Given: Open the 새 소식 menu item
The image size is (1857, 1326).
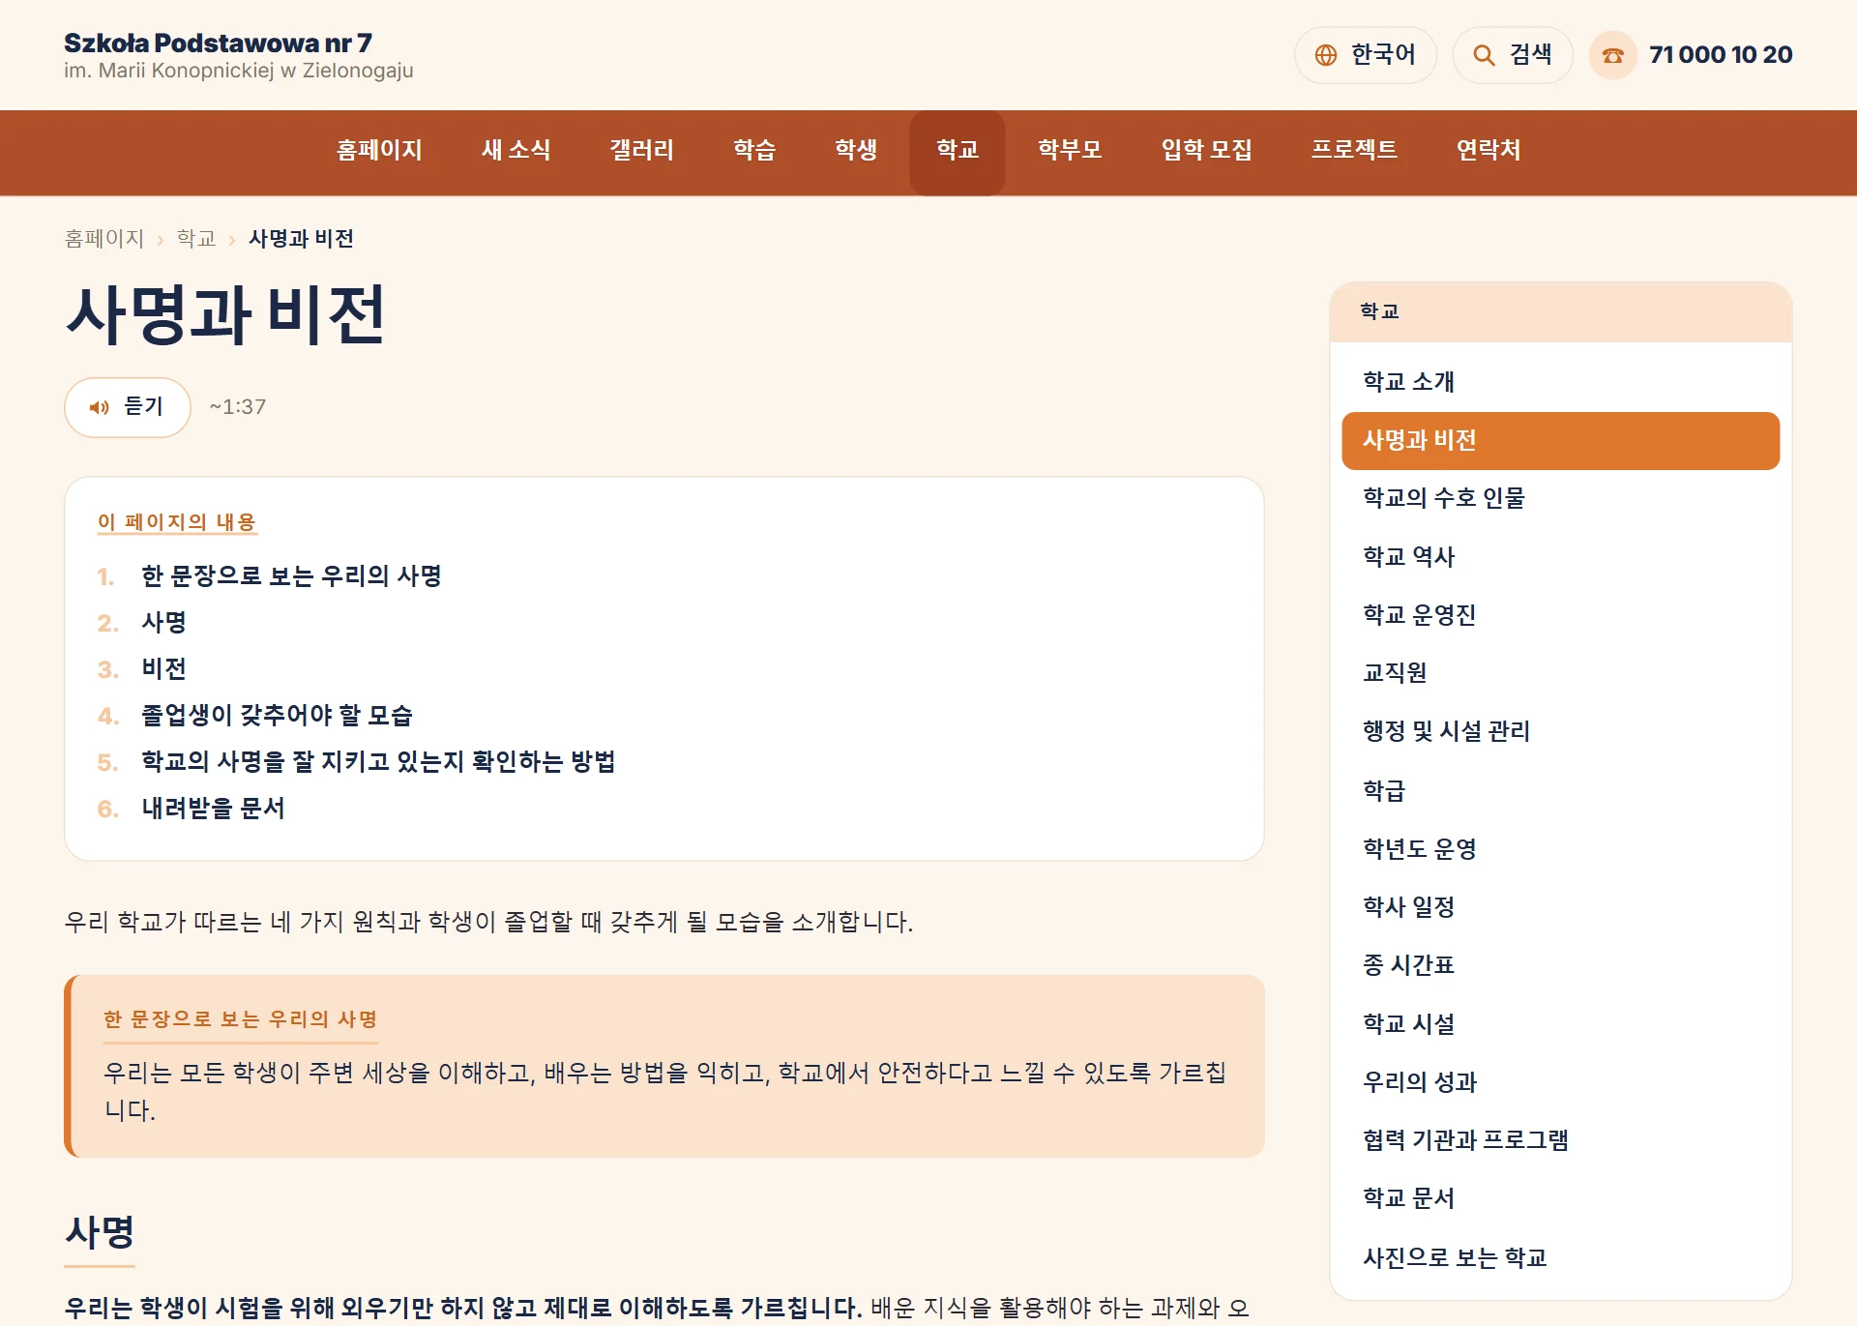Looking at the screenshot, I should [516, 150].
